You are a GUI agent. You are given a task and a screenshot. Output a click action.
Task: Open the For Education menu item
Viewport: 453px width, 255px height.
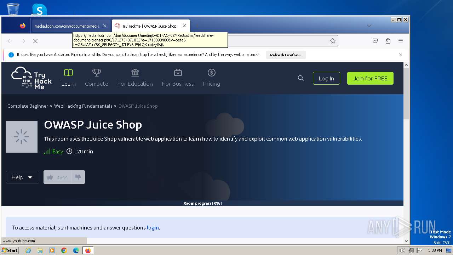pyautogui.click(x=135, y=78)
